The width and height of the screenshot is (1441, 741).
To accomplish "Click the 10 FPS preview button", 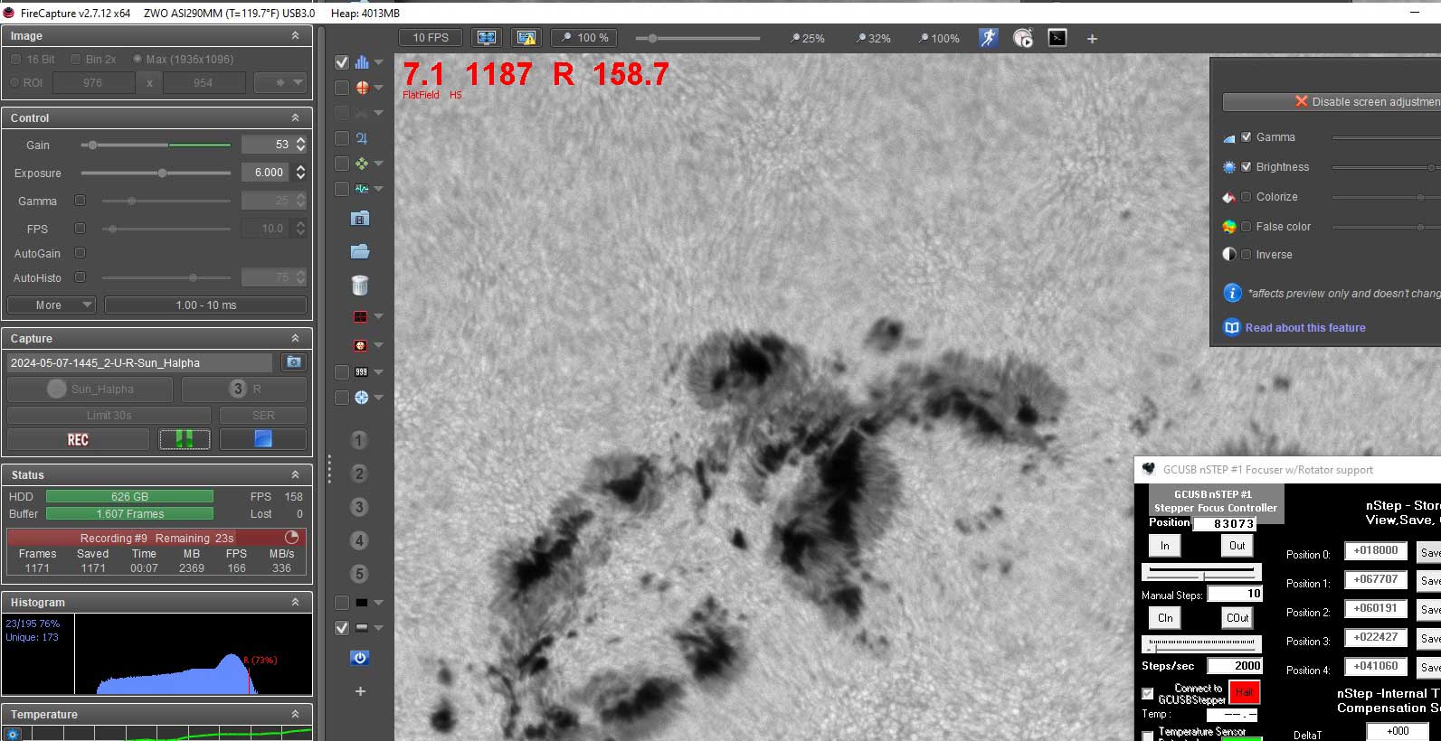I will pos(431,37).
